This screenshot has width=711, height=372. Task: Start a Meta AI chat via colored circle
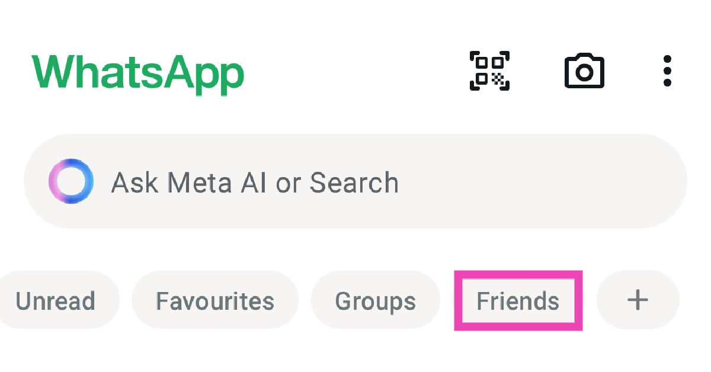pos(71,182)
